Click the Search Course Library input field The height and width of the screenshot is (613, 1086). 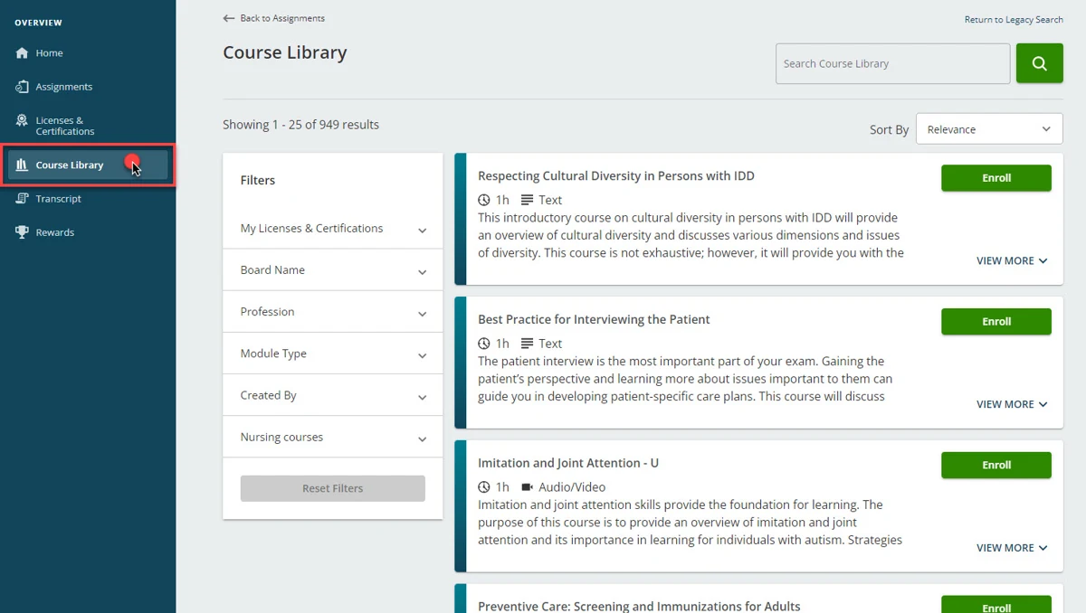[x=892, y=63]
